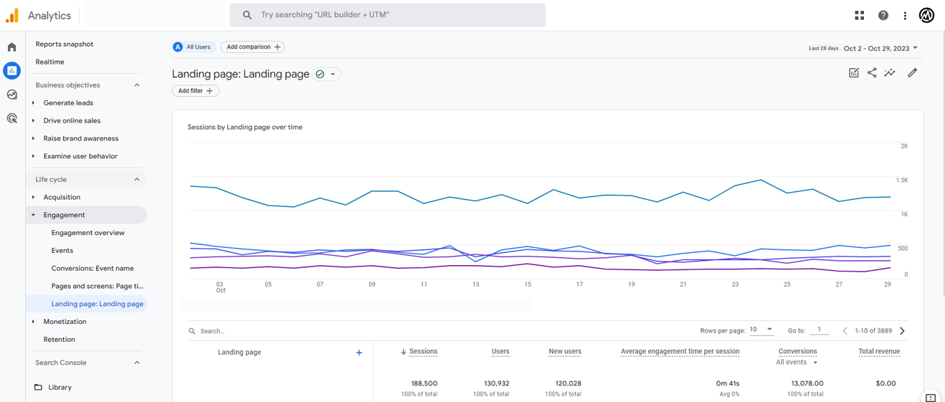Open the Rows per page dropdown
Viewport: 945px width, 402px height.
pos(761,330)
